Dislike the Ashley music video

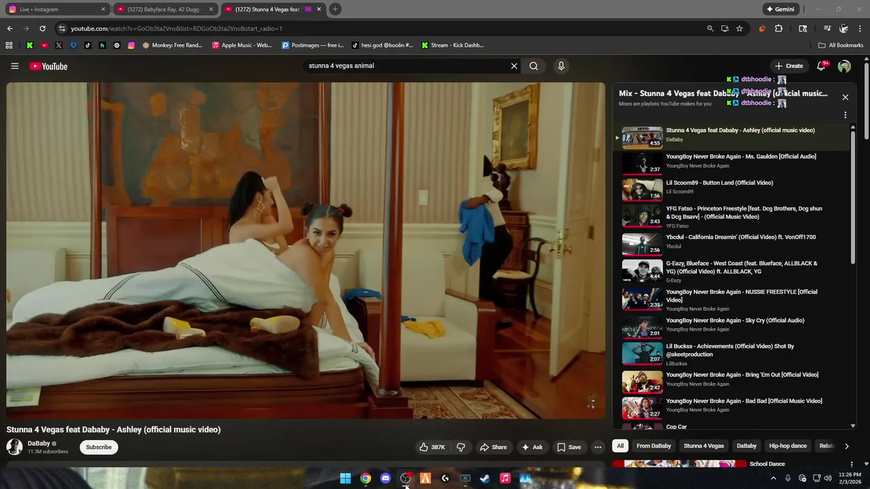click(x=461, y=447)
